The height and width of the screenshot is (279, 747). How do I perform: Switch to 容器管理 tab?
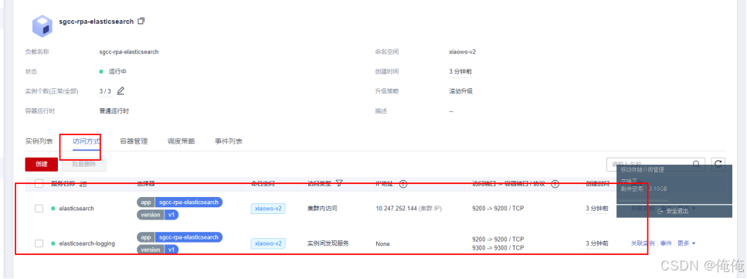click(x=134, y=141)
